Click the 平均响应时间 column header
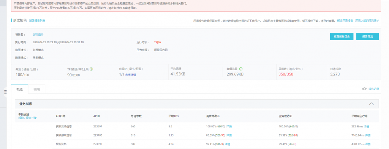The height and width of the screenshot is (149, 389). tap(359, 116)
